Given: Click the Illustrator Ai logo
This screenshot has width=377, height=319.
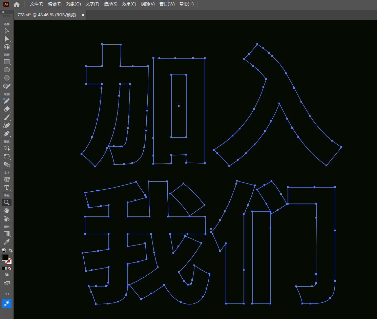Looking at the screenshot, I should [x=6, y=4].
